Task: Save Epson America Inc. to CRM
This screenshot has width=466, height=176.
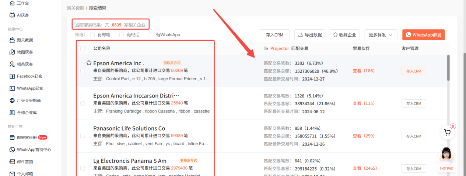Action: coord(414,71)
